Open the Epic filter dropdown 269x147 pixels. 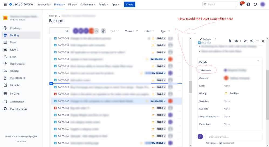pos(114,31)
